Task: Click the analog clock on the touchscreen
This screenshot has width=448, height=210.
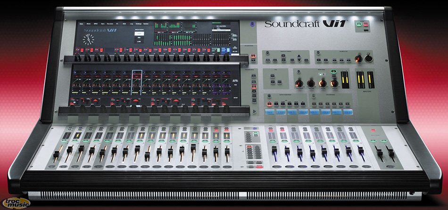Action: (x=88, y=40)
